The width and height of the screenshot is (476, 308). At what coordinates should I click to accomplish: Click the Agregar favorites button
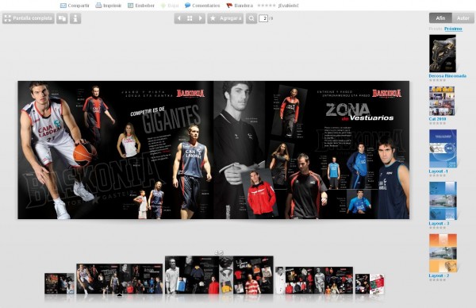pyautogui.click(x=225, y=18)
